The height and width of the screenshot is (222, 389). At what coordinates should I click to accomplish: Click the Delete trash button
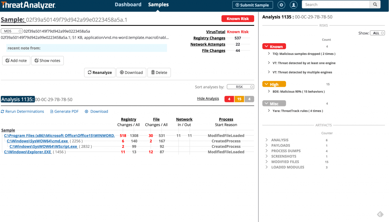(159, 72)
